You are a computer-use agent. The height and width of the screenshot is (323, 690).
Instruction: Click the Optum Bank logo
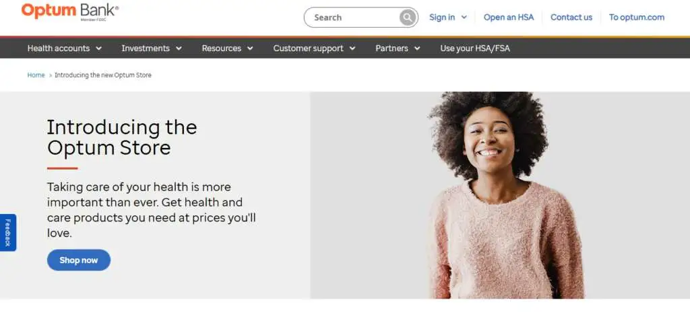click(70, 11)
